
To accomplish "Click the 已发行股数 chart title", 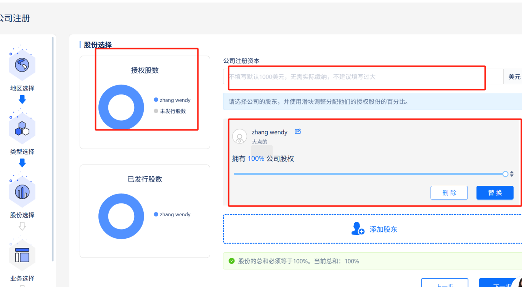I will click(x=145, y=179).
